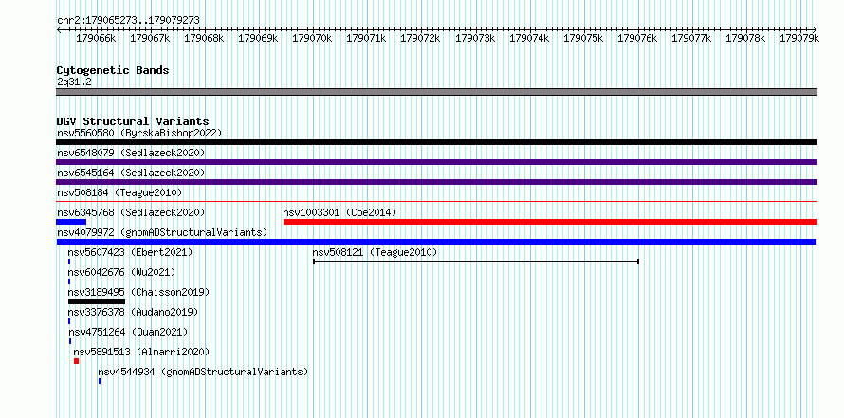
Task: Select the black nsv5560580 variant bar
Action: tap(436, 142)
